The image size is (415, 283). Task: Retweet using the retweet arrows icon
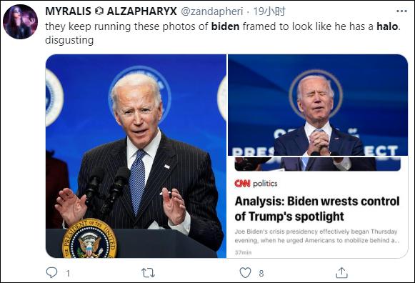(x=148, y=273)
